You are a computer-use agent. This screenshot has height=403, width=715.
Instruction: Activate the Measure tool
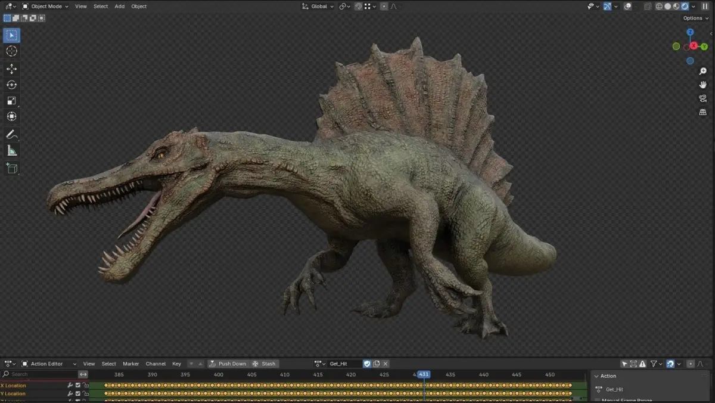click(x=11, y=151)
